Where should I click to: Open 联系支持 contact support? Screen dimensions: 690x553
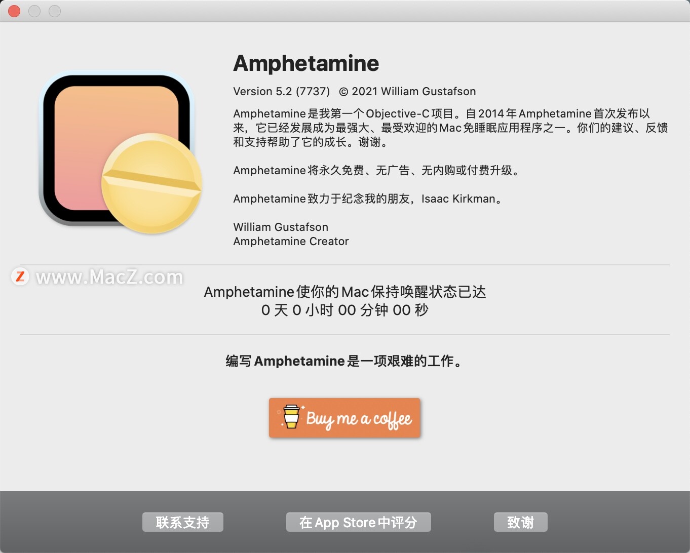tap(182, 522)
